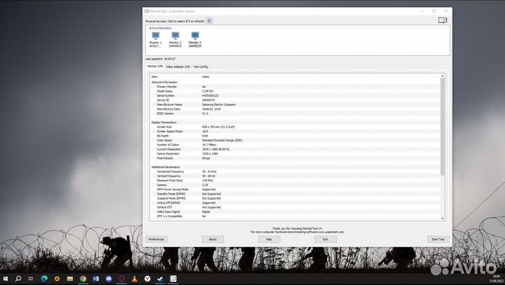Image resolution: width=505 pixels, height=285 pixels.
Task: Select the Maximum Pixel Clock row
Action: click(295, 181)
